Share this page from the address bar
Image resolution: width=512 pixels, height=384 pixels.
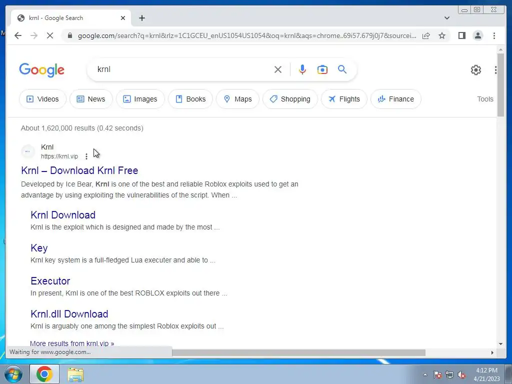(426, 35)
